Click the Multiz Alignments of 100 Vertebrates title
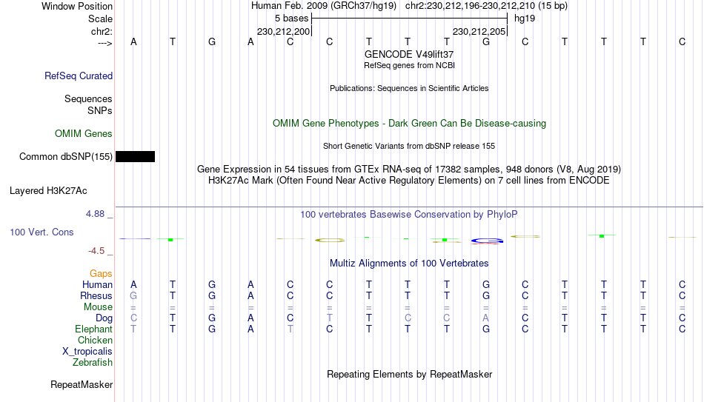This screenshot has width=704, height=402. [409, 264]
